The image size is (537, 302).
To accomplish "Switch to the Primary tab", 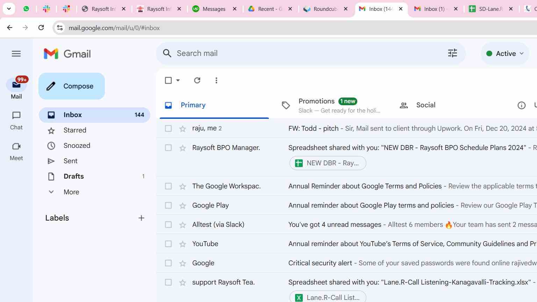I will [214, 105].
